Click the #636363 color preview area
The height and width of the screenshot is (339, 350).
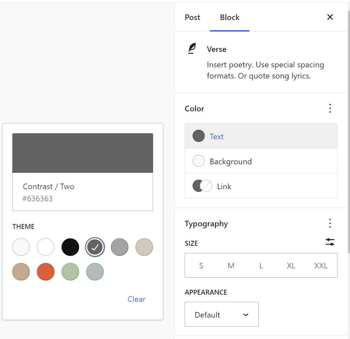point(82,153)
